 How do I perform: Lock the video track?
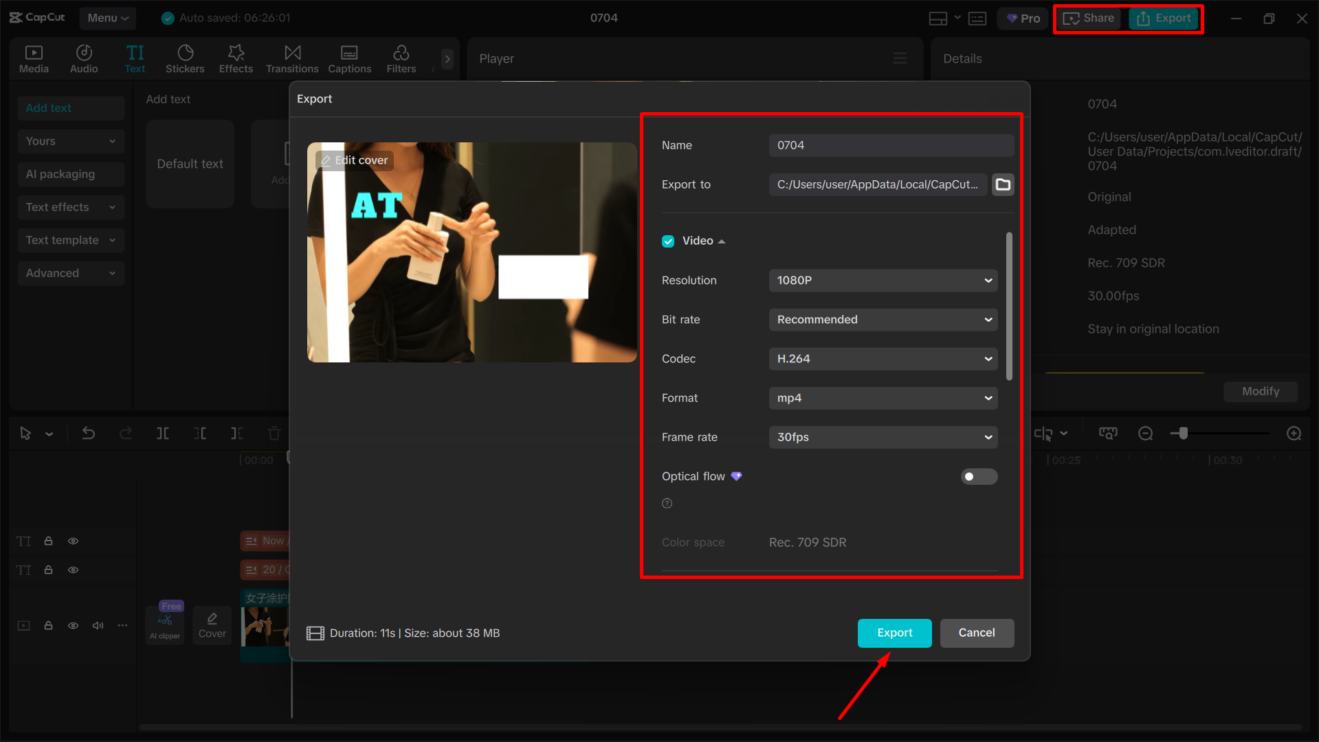(x=48, y=626)
